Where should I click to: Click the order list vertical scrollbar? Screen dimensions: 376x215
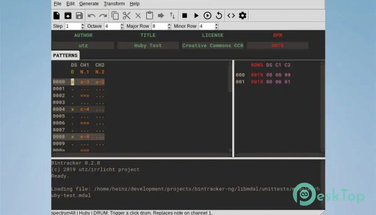point(322,107)
